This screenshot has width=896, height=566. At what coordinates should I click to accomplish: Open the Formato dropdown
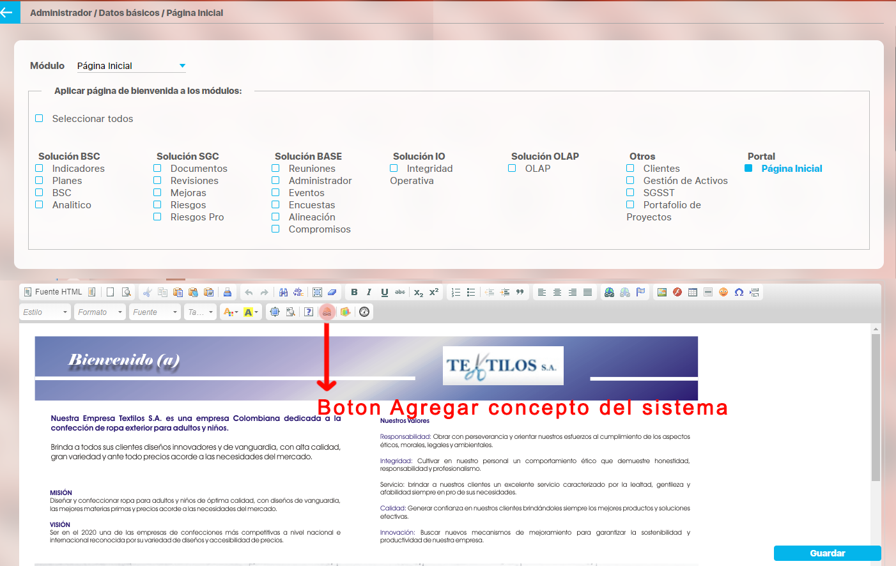(100, 312)
